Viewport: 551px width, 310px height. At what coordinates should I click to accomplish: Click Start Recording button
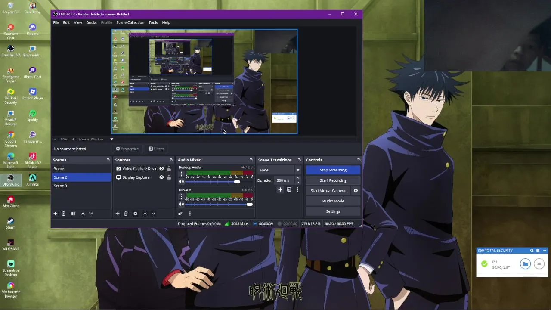pos(333,180)
